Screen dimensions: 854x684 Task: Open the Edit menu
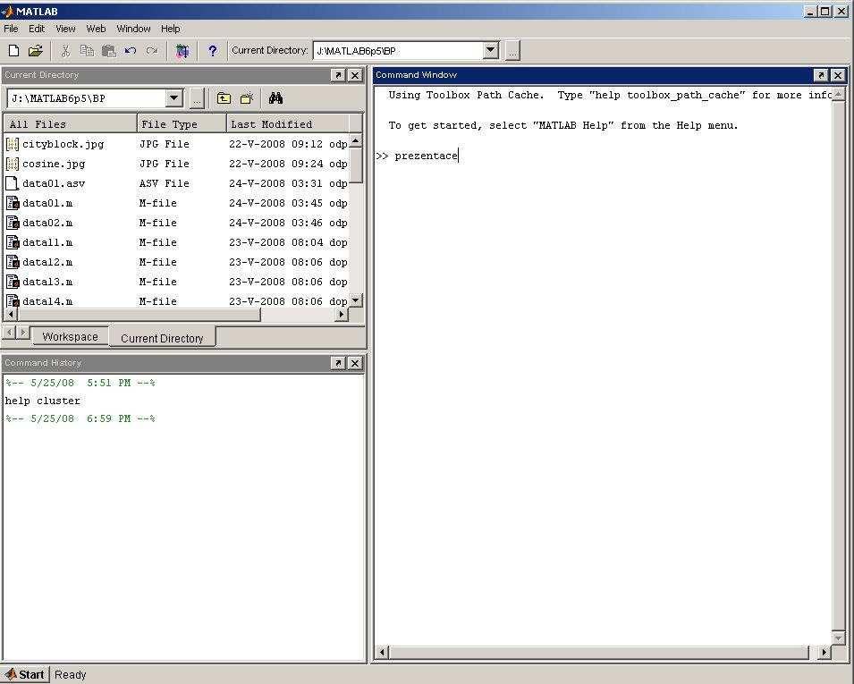coord(37,29)
